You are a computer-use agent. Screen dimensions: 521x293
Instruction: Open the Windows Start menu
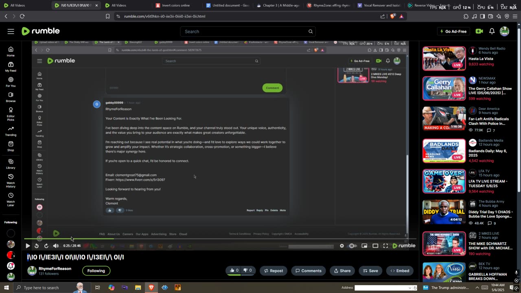point(6,288)
